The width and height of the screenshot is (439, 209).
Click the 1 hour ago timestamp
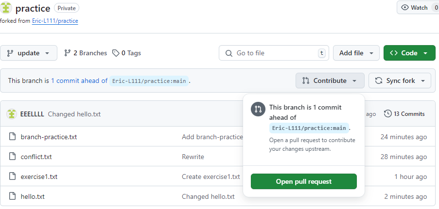tap(411, 177)
